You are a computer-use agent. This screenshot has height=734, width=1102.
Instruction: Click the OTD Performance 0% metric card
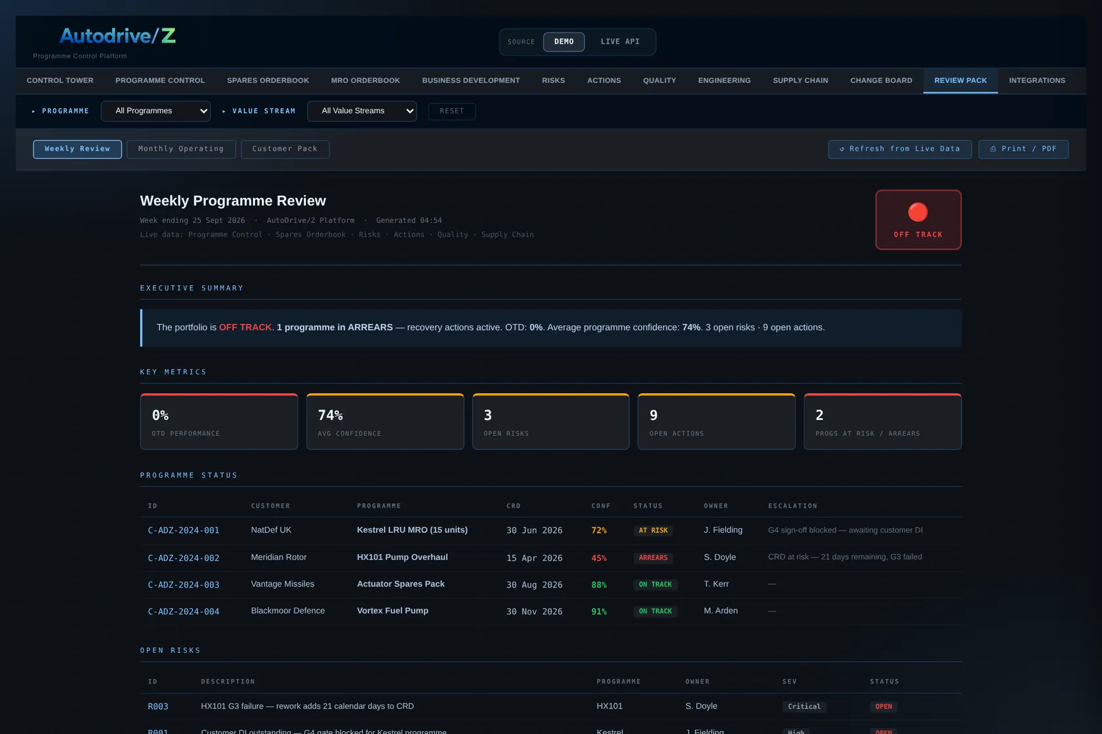[x=219, y=421]
